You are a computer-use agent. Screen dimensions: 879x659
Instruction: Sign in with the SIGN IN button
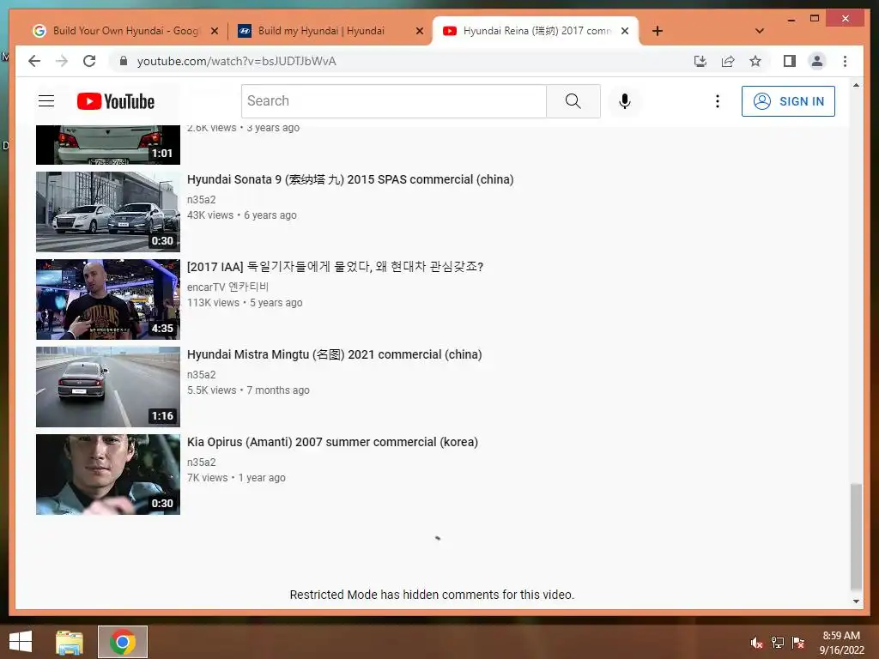tap(788, 101)
